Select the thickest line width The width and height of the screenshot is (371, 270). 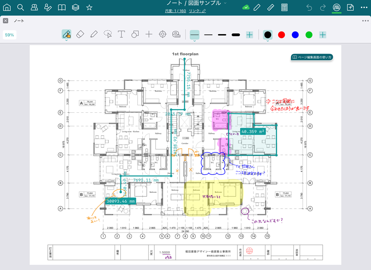tap(236, 35)
